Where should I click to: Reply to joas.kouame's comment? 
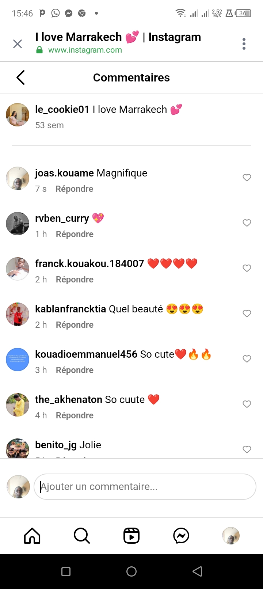[74, 189]
